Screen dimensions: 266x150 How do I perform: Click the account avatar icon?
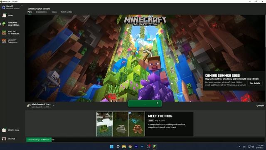click(x=3, y=7)
